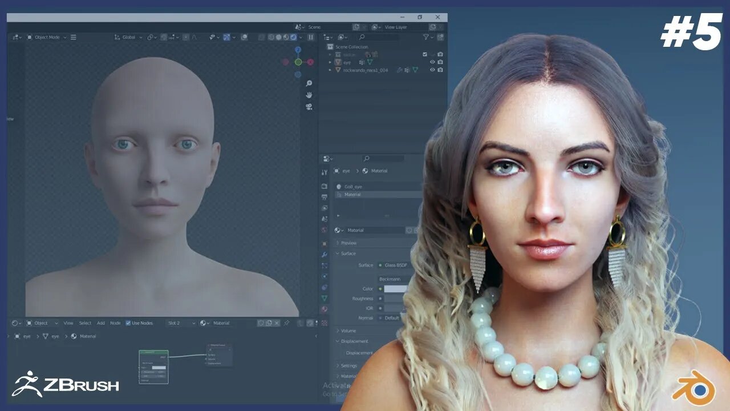Select Scene Collection in the outliner
730x411 pixels.
point(351,47)
